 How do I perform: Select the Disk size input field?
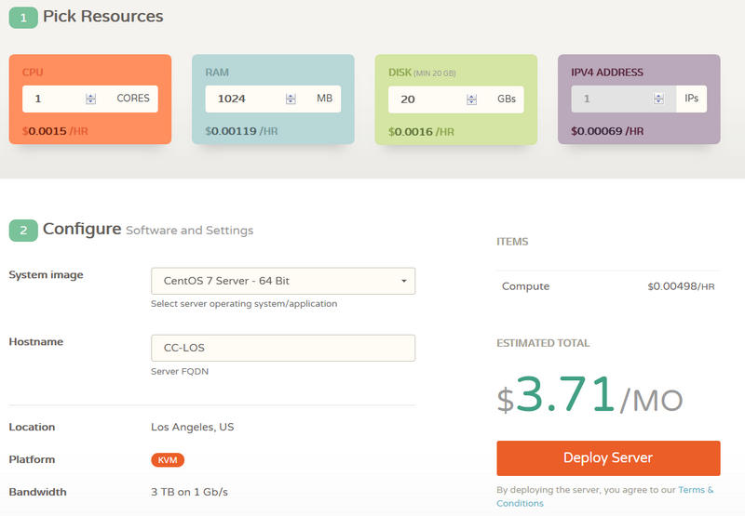coord(427,99)
